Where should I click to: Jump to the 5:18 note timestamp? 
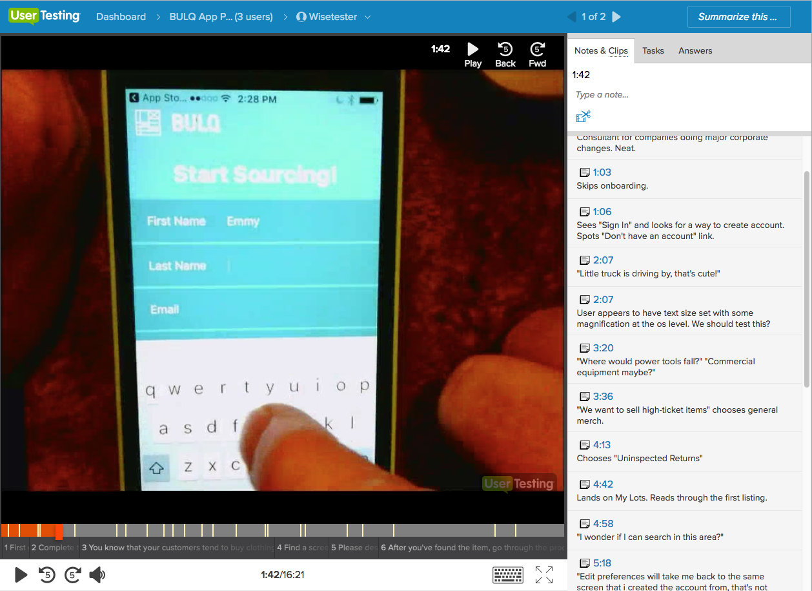(602, 563)
